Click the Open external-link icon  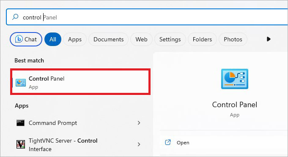(x=168, y=142)
